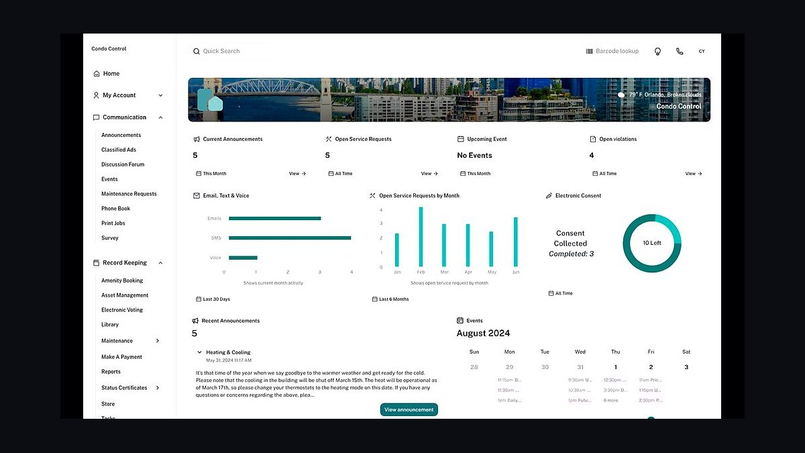The image size is (805, 453).
Task: Open Survey in sidebar
Action: 110,238
